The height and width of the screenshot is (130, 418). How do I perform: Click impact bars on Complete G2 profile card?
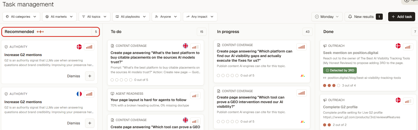(x=408, y=101)
